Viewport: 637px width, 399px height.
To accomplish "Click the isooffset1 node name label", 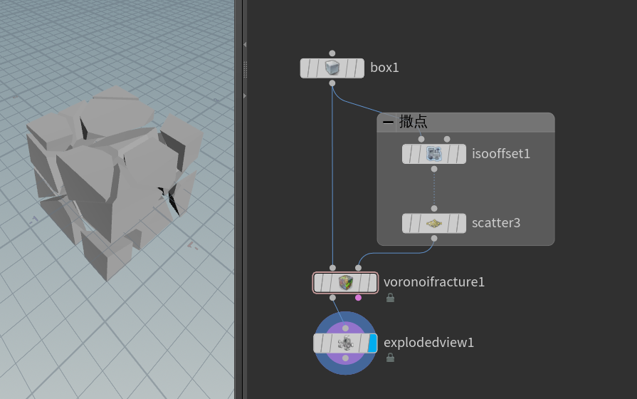I will 501,154.
